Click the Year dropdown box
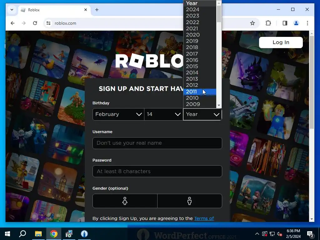320x240 pixels. tap(202, 114)
